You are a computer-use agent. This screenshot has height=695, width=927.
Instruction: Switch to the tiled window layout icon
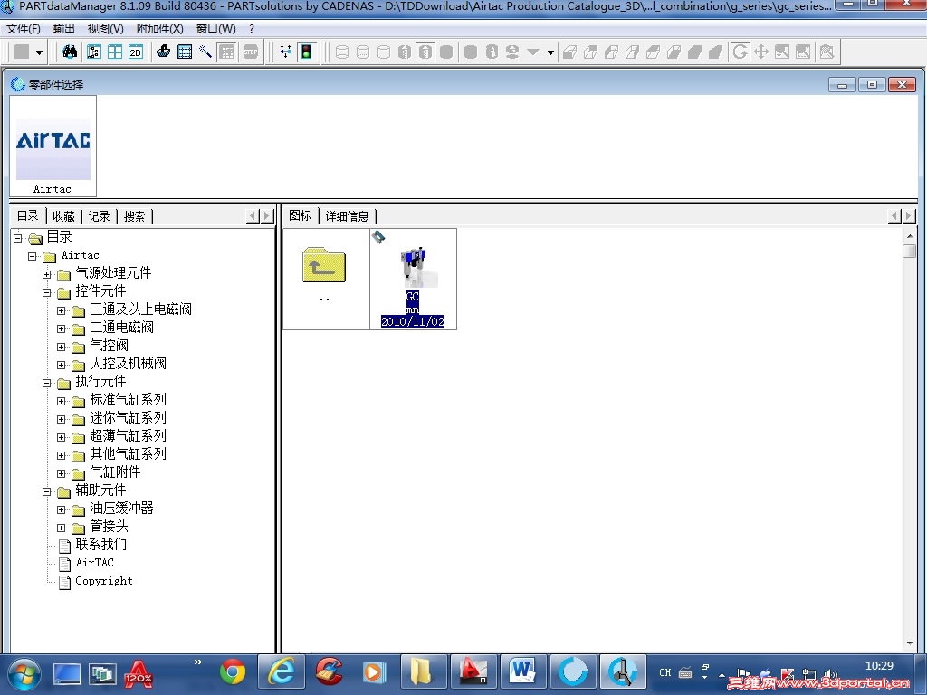(x=115, y=52)
